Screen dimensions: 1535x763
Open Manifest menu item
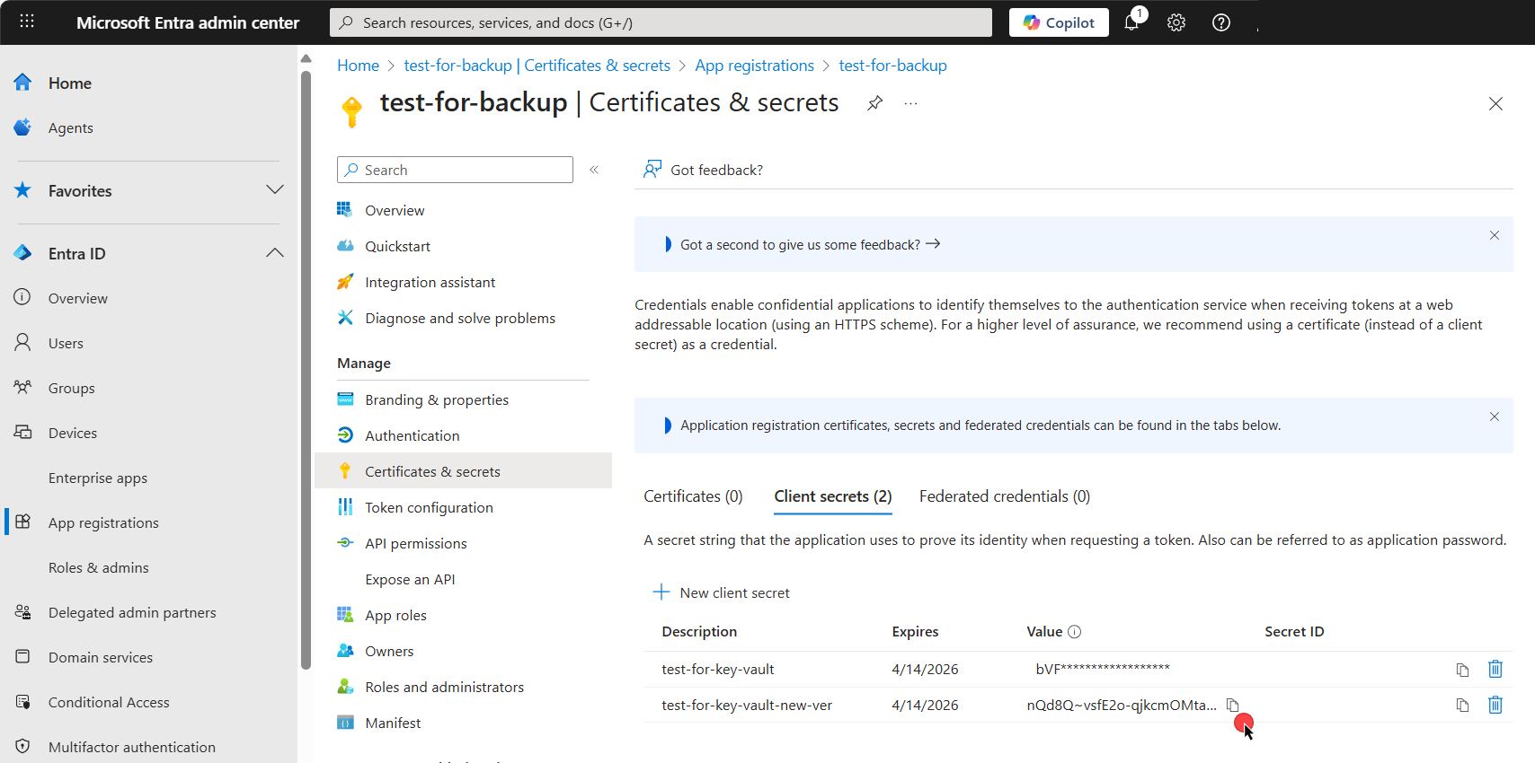tap(393, 723)
